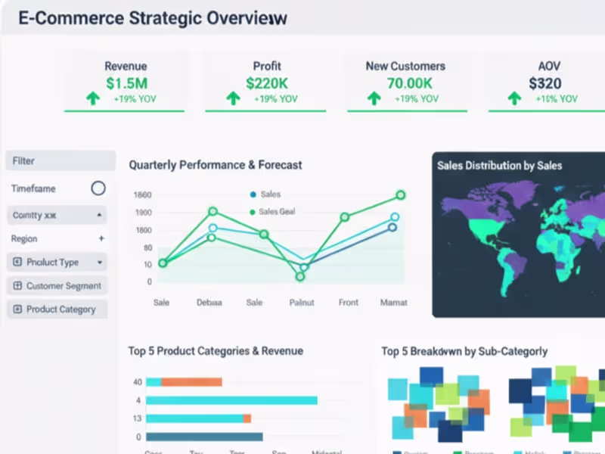This screenshot has width=605, height=454.
Task: Click the green up arrow on Revenue card
Action: click(91, 97)
